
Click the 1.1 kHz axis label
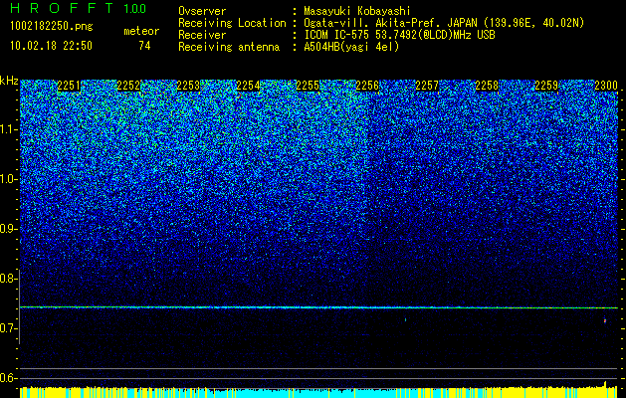[7, 129]
